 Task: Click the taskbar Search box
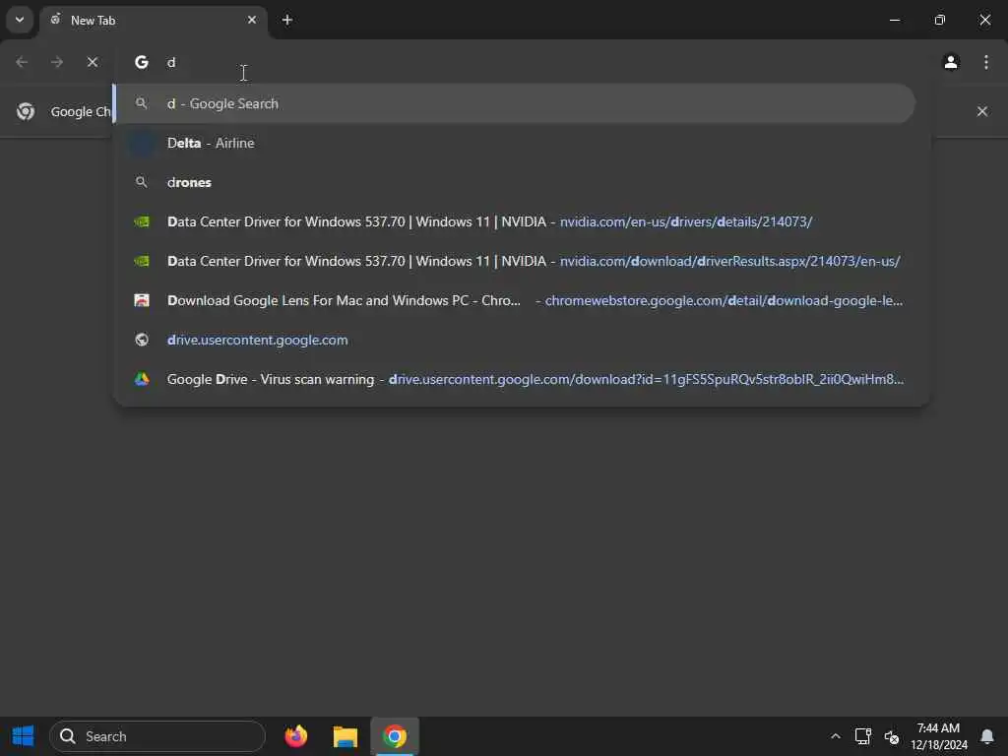pyautogui.click(x=157, y=736)
